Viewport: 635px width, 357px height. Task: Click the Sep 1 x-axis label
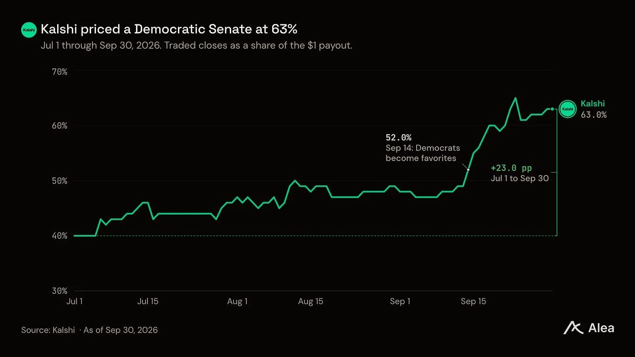(x=400, y=301)
